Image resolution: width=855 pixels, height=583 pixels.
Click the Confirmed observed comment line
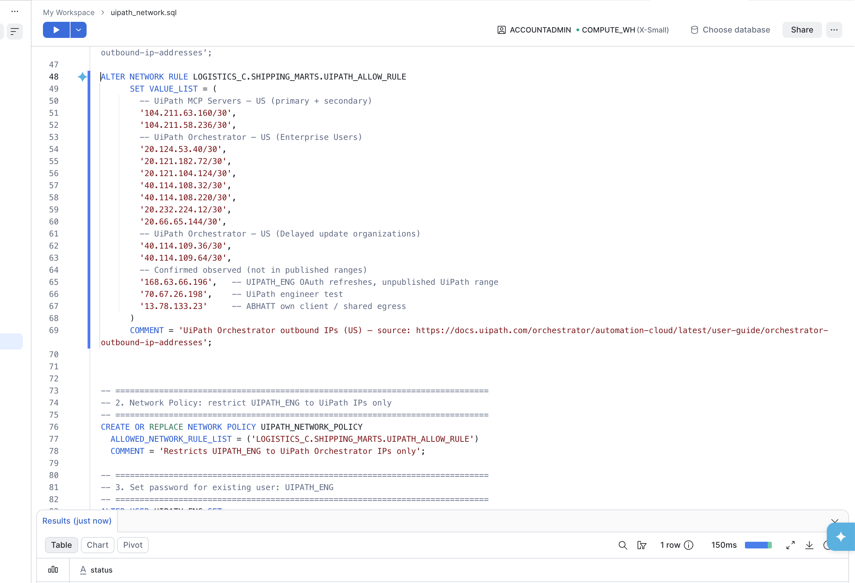[253, 270]
